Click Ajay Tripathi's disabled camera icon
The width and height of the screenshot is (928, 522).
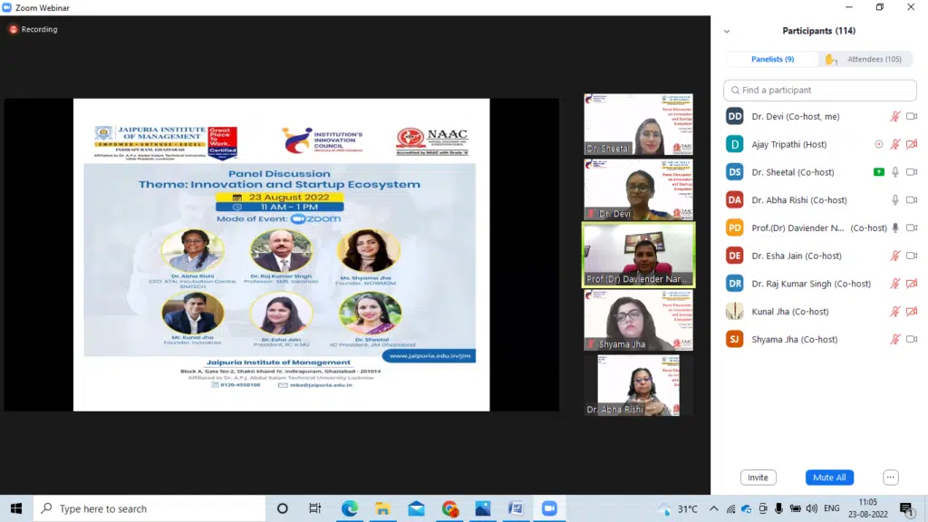[x=911, y=144]
